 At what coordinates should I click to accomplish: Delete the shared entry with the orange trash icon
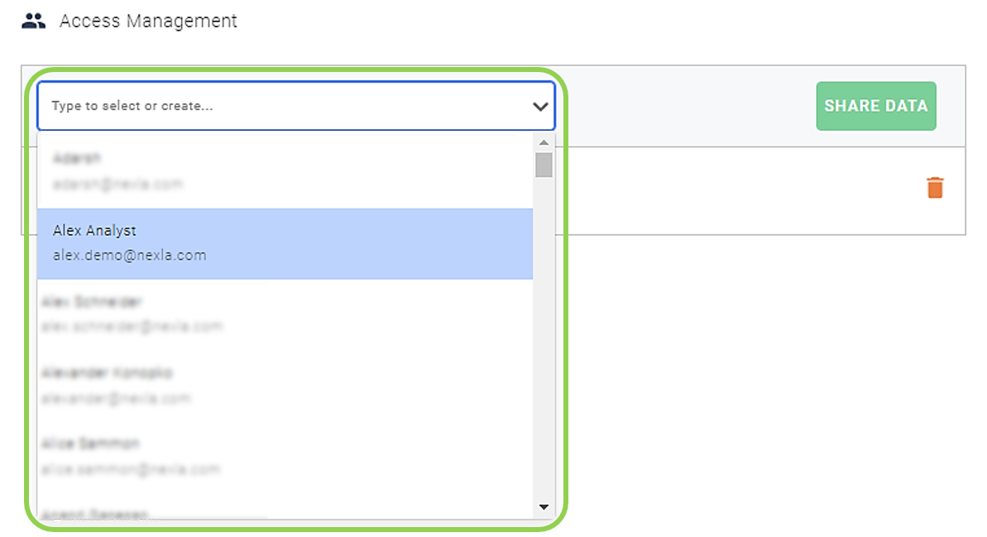935,188
